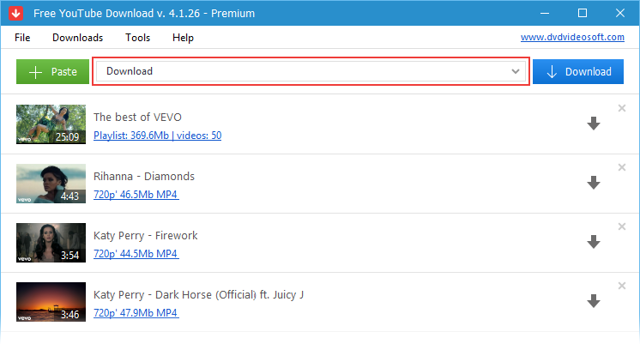Image resolution: width=640 pixels, height=344 pixels.
Task: Open the Downloads menu
Action: point(77,38)
